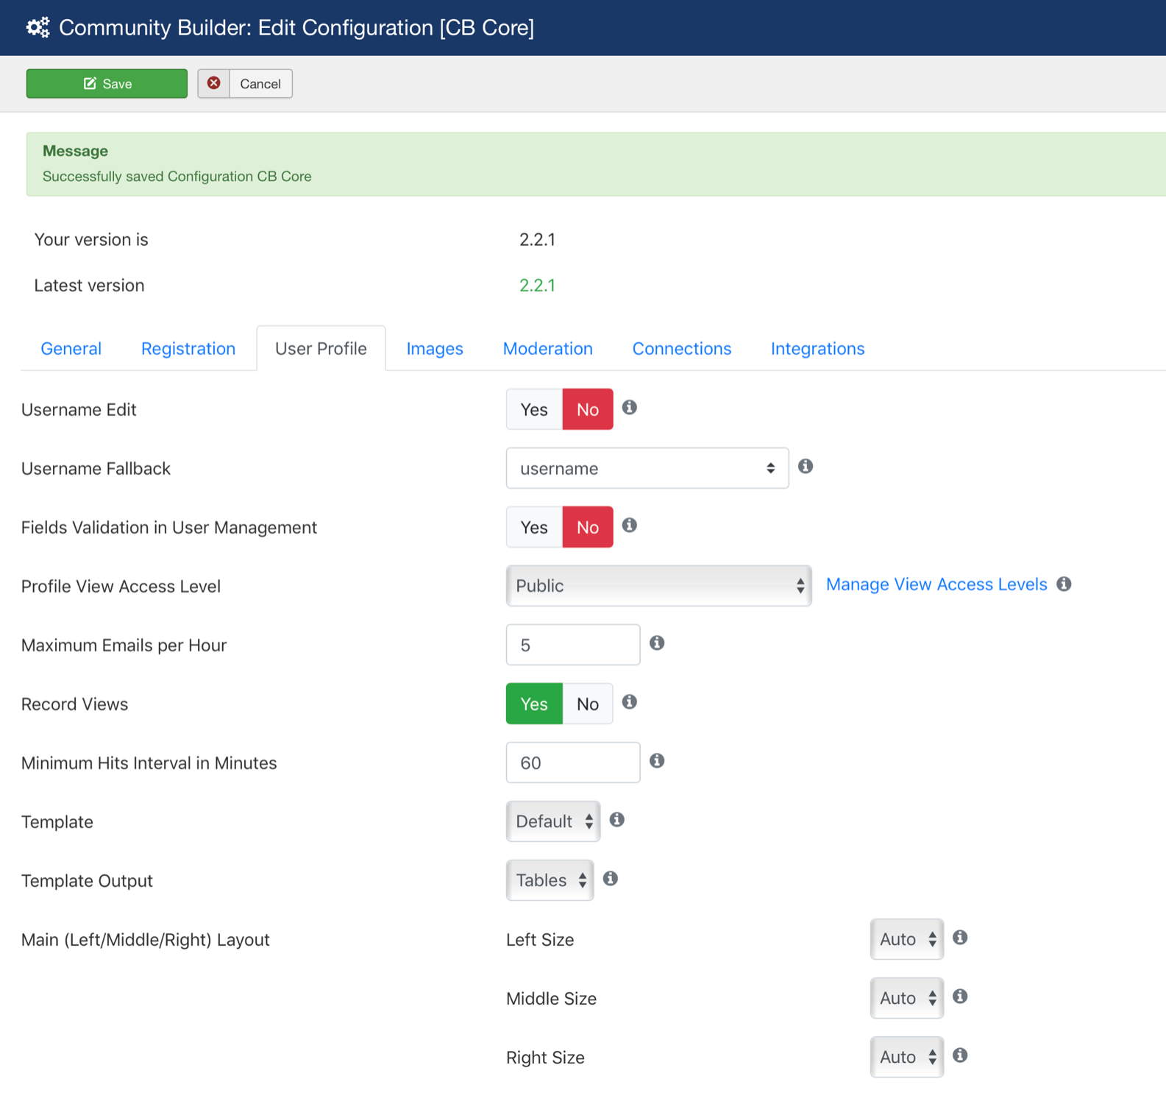The width and height of the screenshot is (1166, 1104).
Task: Click the 'Profile View Access Level' label
Action: 121,587
